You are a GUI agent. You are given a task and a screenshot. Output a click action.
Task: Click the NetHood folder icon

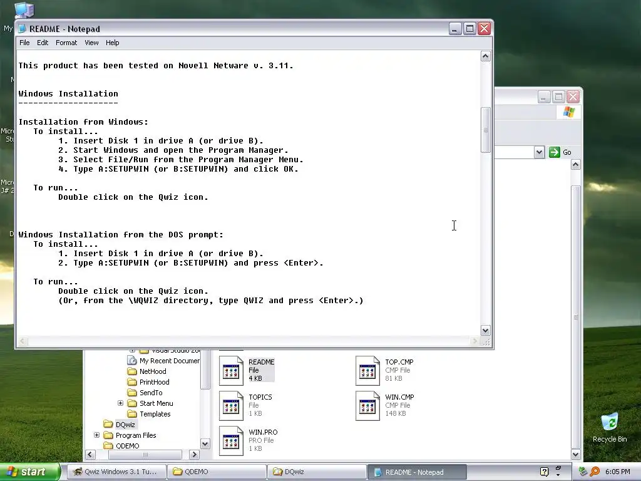coord(131,371)
